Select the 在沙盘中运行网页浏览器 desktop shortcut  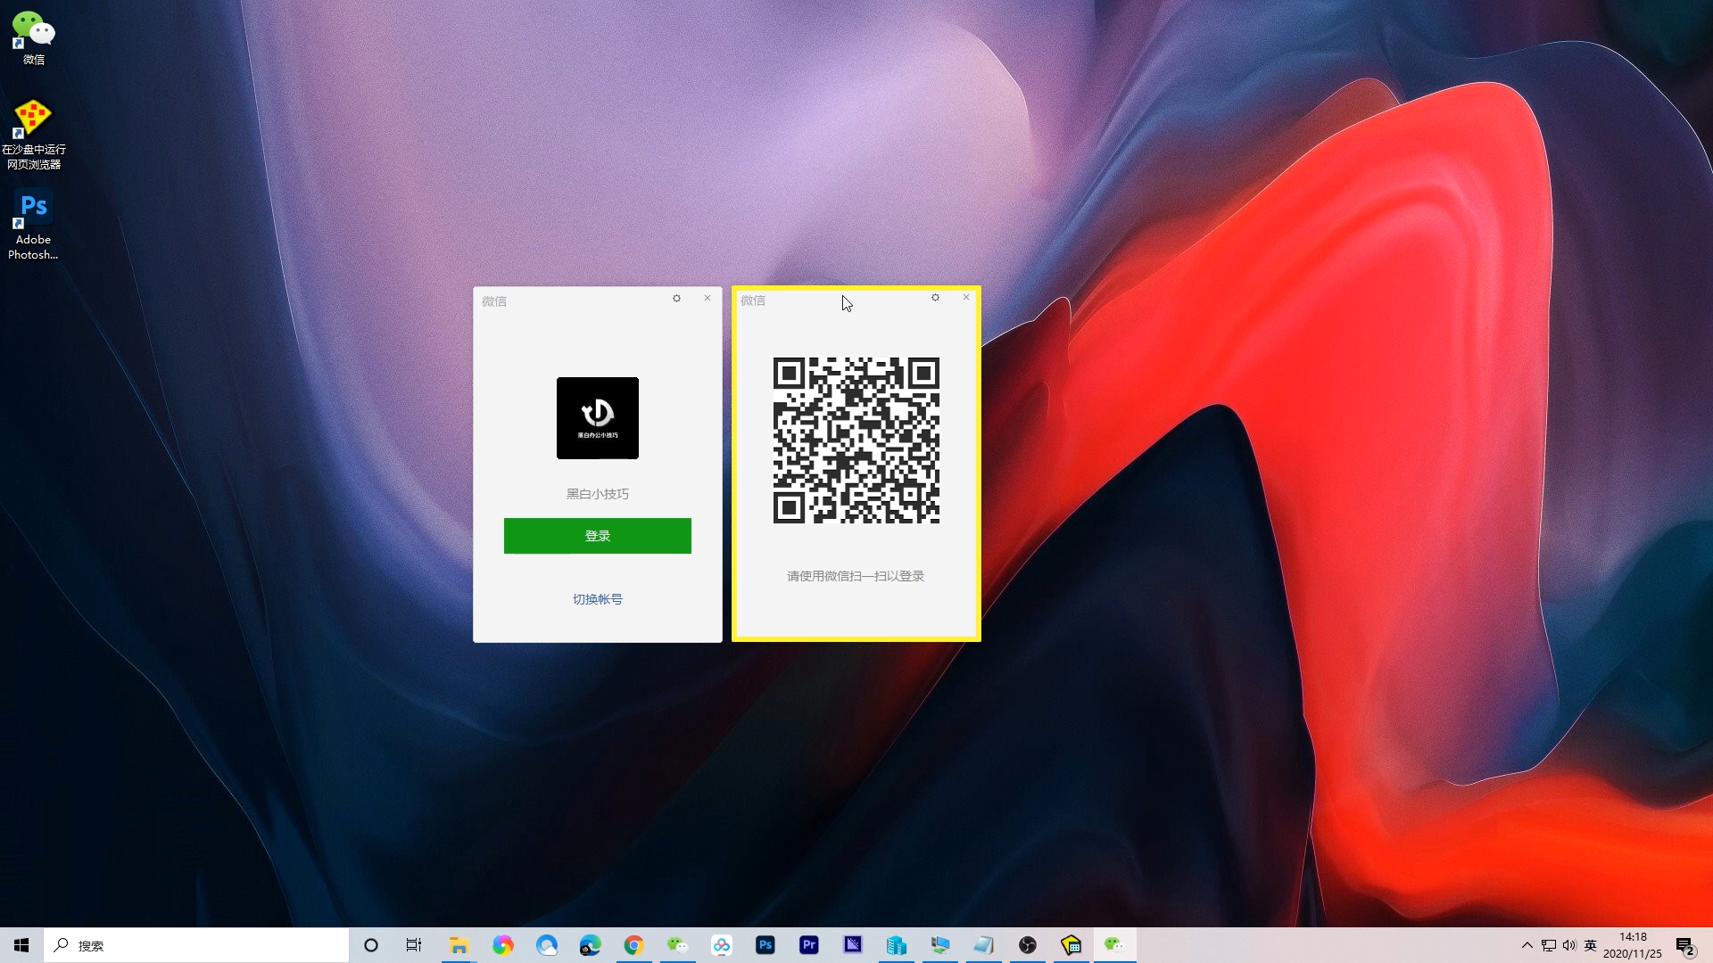[34, 134]
